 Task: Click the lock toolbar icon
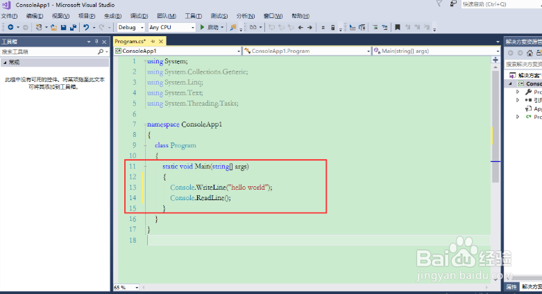tap(332, 27)
